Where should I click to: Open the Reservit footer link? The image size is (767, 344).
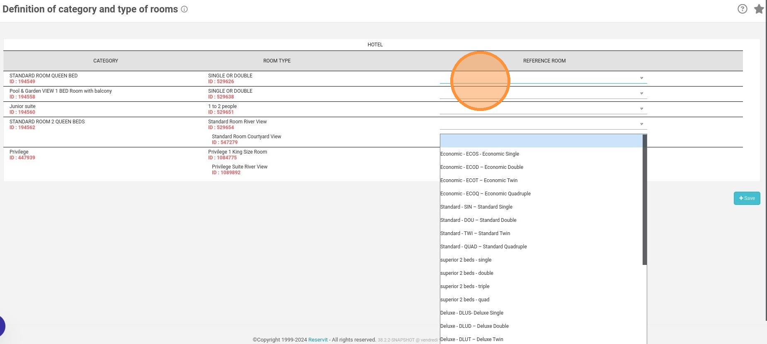[x=318, y=340]
